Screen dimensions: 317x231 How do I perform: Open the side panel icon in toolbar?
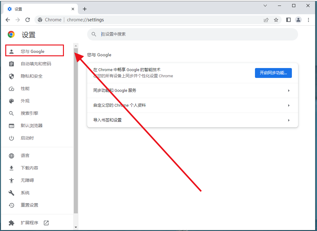point(288,20)
